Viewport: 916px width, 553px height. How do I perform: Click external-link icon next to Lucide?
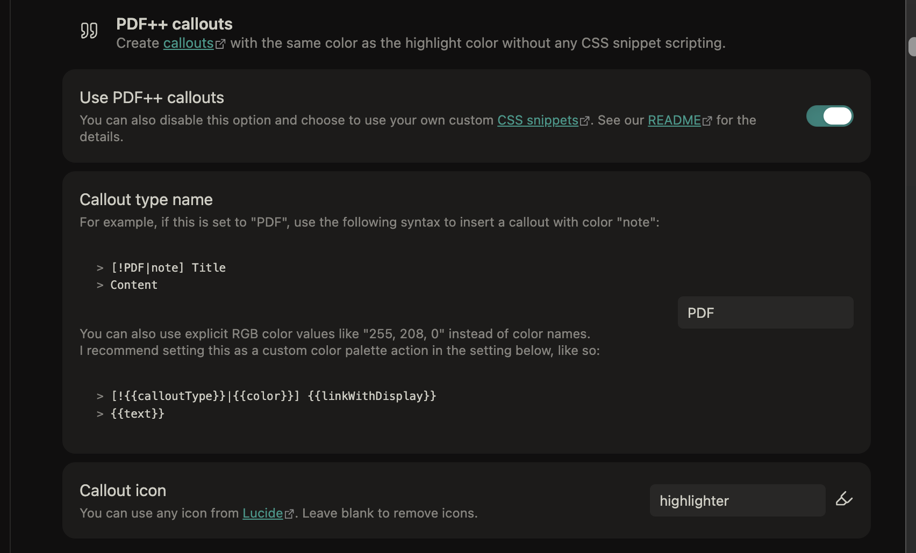coord(289,514)
